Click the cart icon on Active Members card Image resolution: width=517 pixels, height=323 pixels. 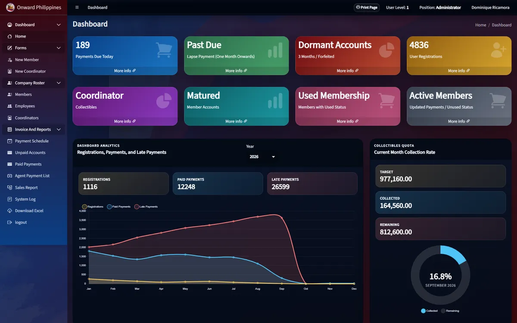(498, 101)
